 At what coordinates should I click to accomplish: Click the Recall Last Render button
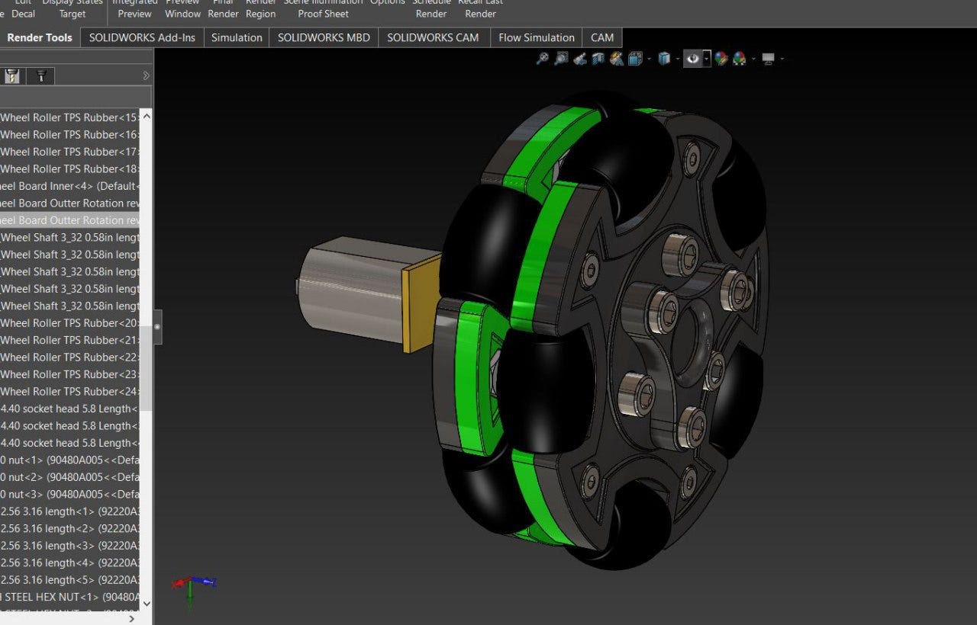pyautogui.click(x=481, y=8)
